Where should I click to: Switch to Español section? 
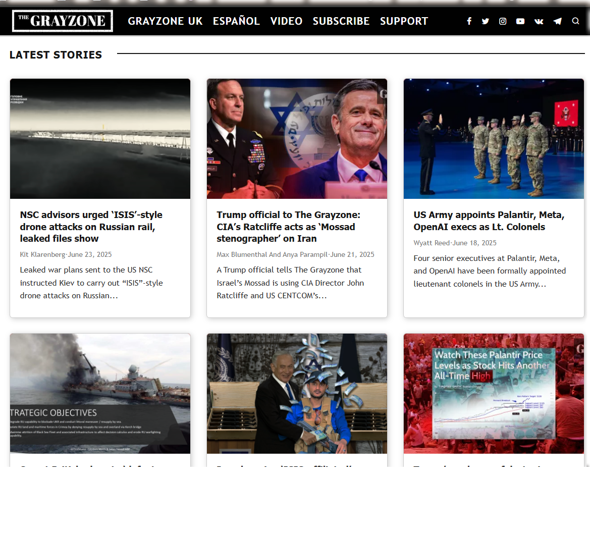point(236,21)
